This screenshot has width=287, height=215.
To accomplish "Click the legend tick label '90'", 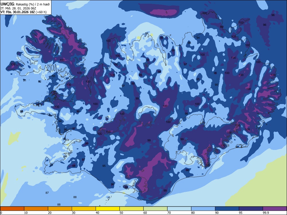I will pyautogui.click(x=217, y=213).
